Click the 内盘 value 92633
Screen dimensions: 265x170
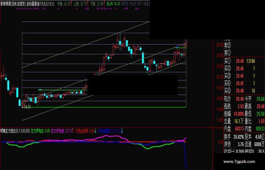click(260, 129)
